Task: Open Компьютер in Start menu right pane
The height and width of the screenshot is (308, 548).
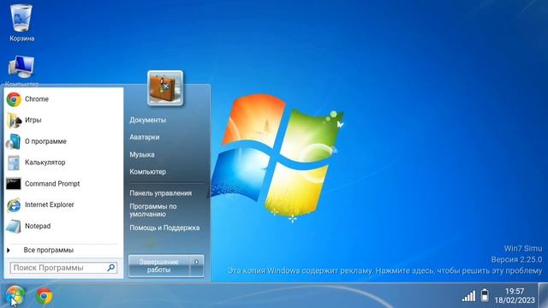Action: [x=147, y=172]
